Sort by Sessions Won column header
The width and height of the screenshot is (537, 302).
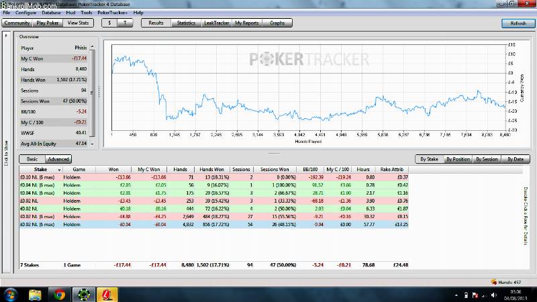coord(275,170)
